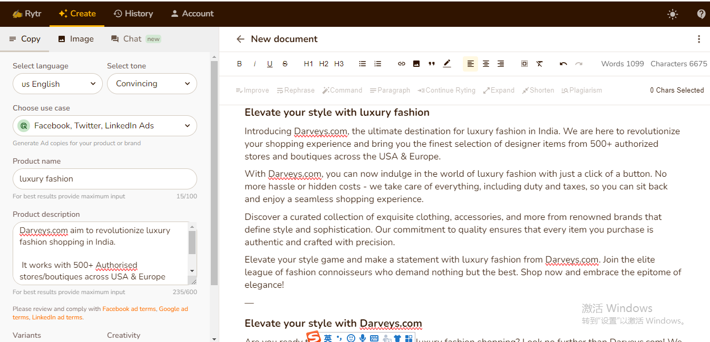The width and height of the screenshot is (710, 342).
Task: Run the Plagiarism check
Action: pos(581,90)
